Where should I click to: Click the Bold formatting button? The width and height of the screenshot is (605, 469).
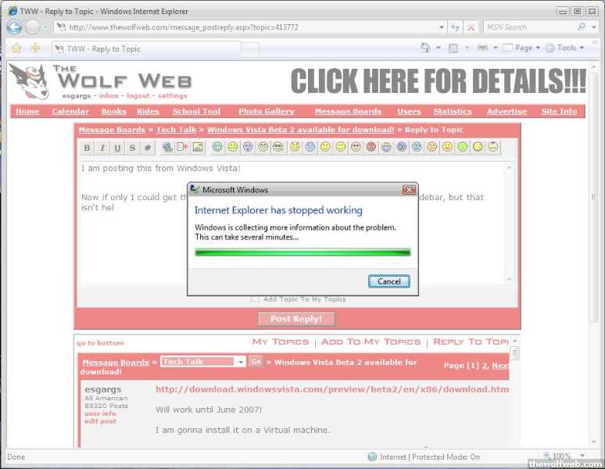87,148
